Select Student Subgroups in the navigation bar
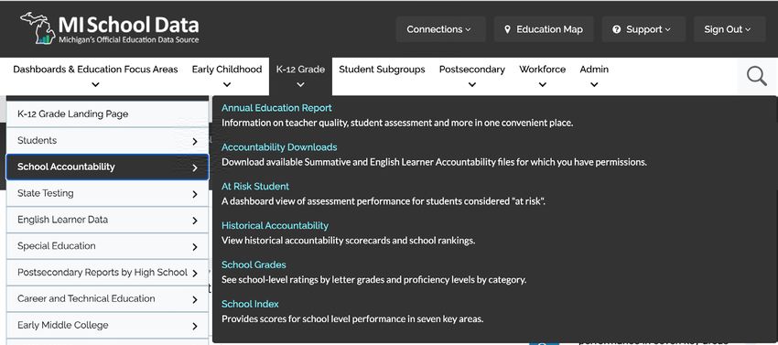The width and height of the screenshot is (778, 345). 382,70
